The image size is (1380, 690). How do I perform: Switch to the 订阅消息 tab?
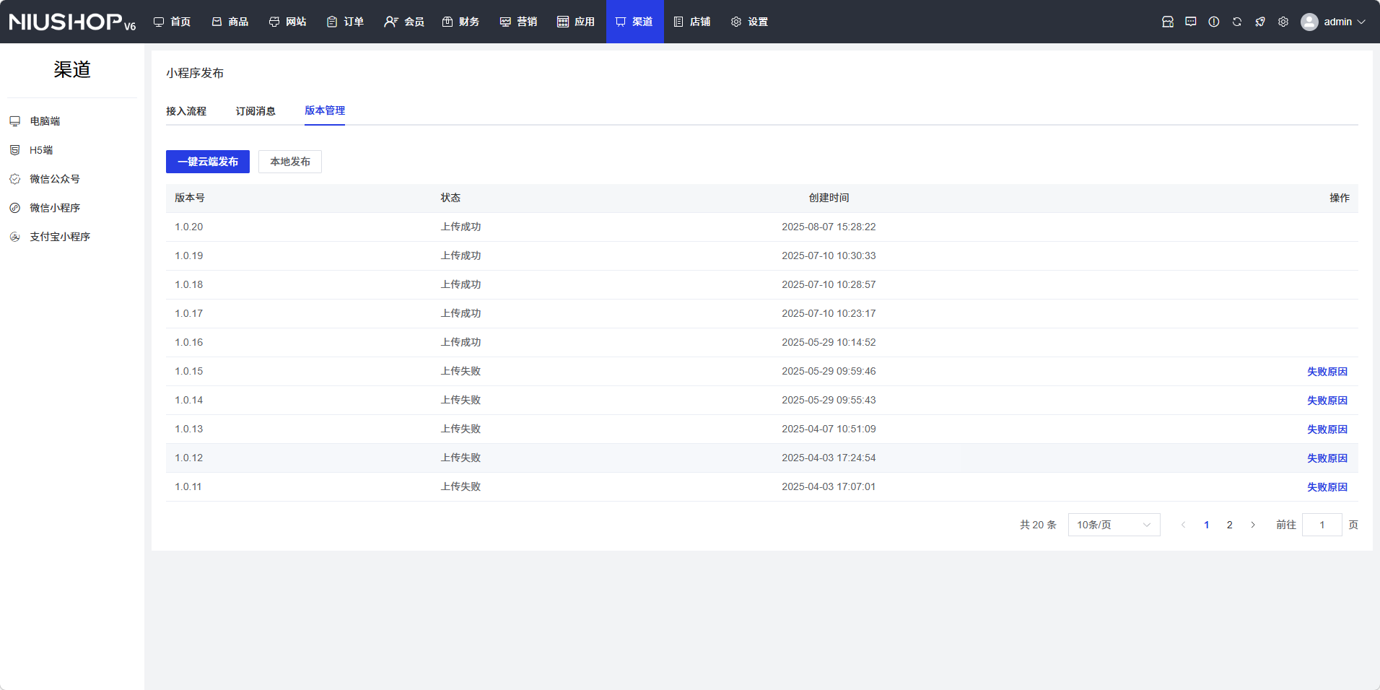[x=256, y=111]
